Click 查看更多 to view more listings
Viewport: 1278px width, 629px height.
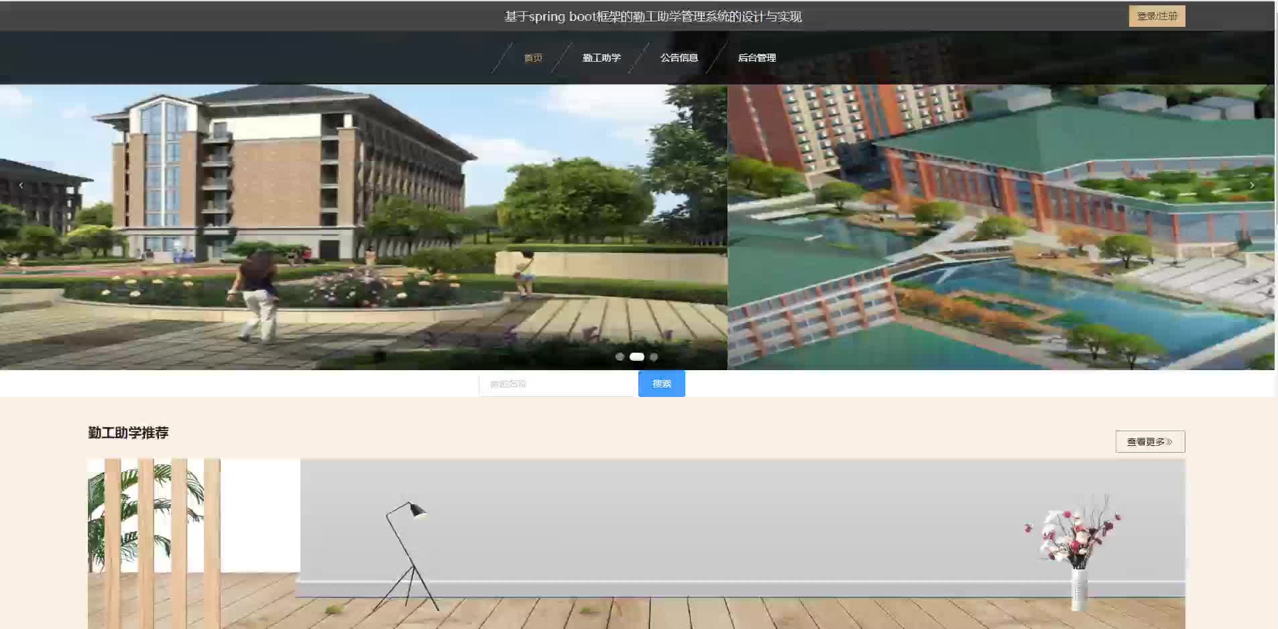click(x=1149, y=442)
